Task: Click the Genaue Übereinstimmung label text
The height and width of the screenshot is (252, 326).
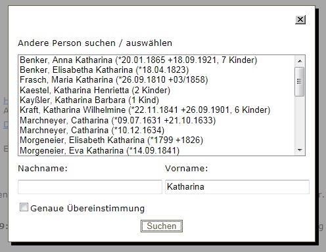Action: (87, 208)
